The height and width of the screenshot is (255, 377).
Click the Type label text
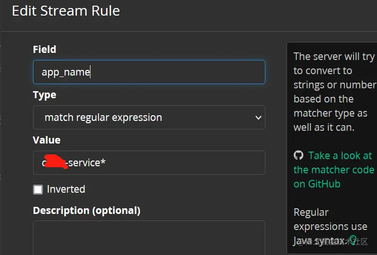click(44, 95)
